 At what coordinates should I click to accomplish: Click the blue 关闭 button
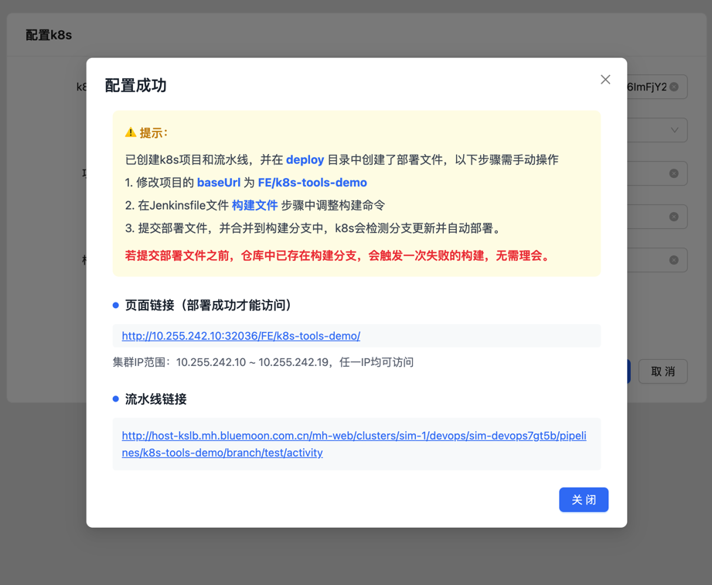click(584, 500)
